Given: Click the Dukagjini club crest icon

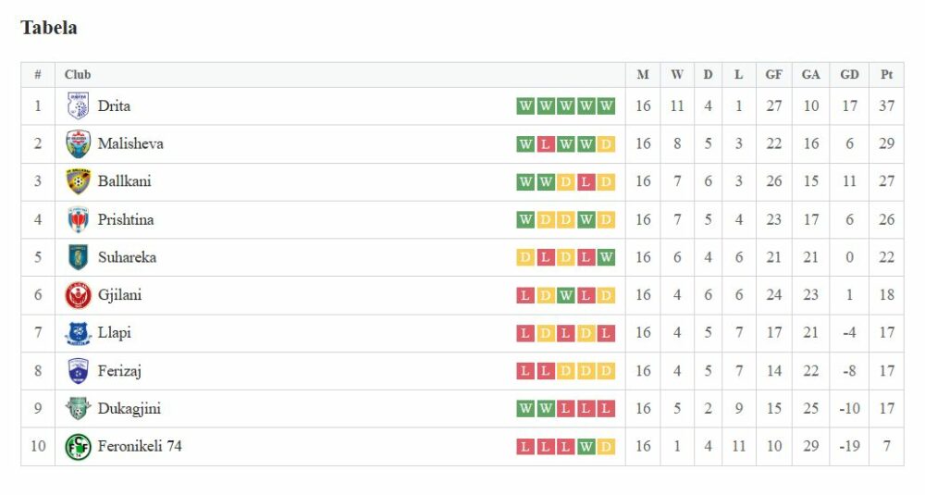Looking at the screenshot, I should 78,409.
